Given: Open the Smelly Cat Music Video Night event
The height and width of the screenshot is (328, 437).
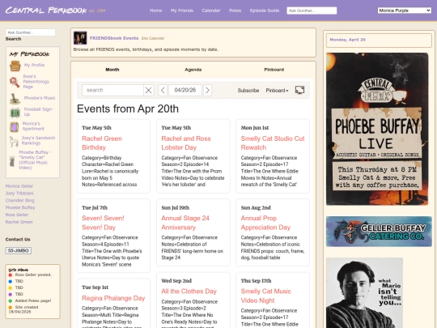Looking at the screenshot, I should coord(266,296).
